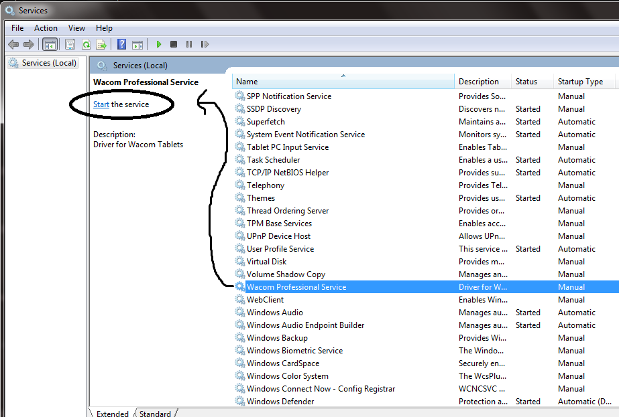This screenshot has width=619, height=417.
Task: Select Windows Connect Now - Config Registrar row
Action: click(426, 388)
